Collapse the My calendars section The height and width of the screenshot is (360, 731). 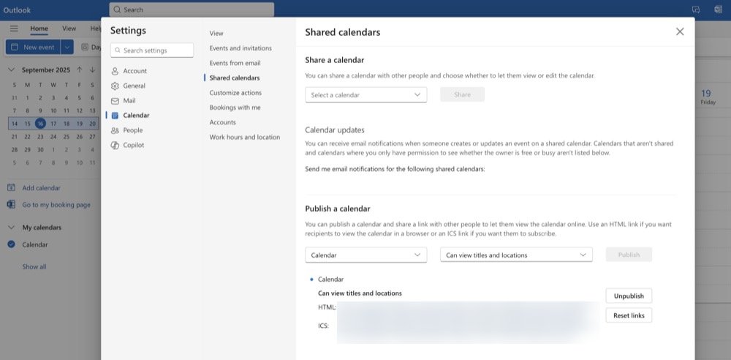click(11, 228)
